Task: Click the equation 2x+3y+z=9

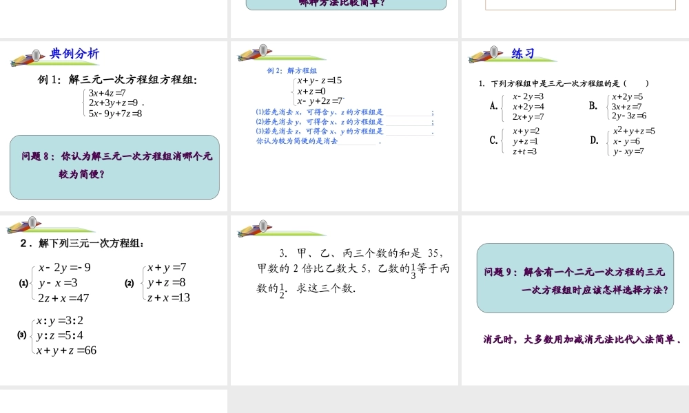Action: [114, 103]
